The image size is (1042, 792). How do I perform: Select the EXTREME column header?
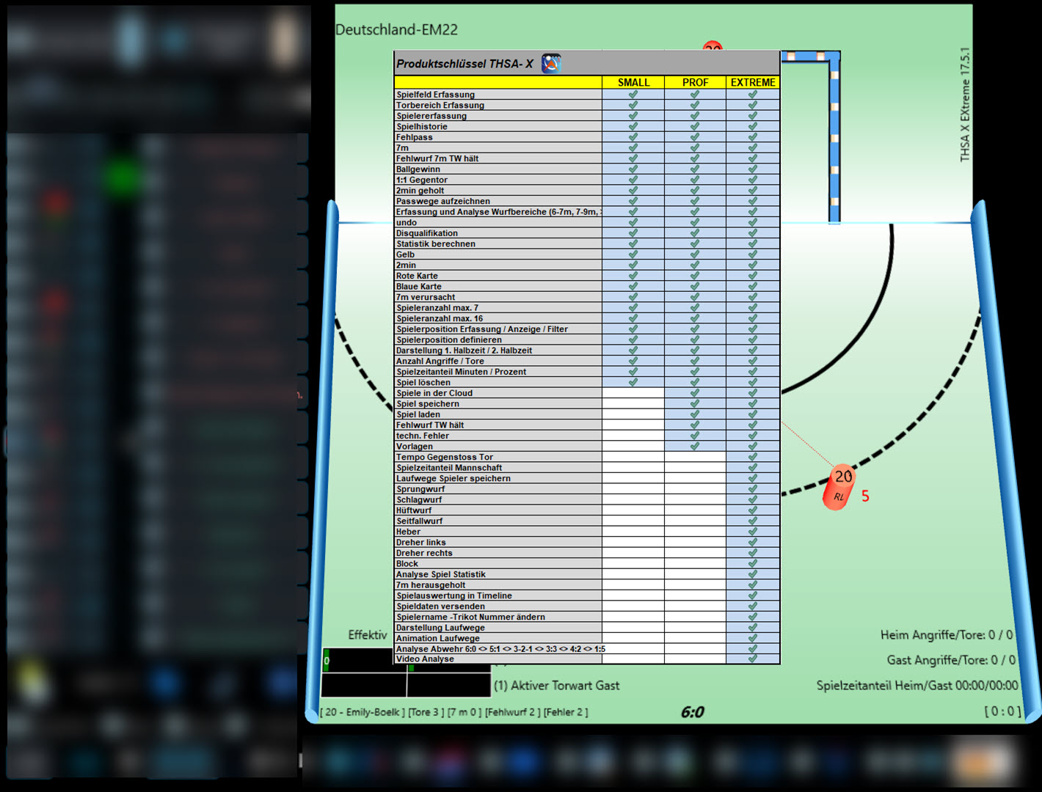click(753, 82)
